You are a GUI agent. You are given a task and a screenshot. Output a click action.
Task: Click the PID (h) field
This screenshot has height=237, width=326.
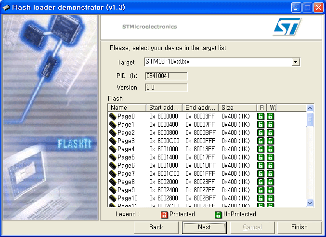pyautogui.click(x=166, y=76)
